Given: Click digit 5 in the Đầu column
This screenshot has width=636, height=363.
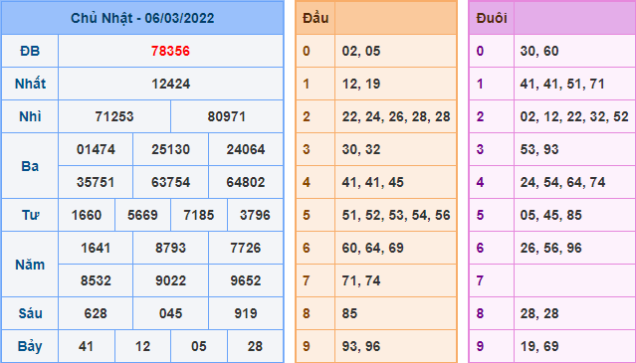Looking at the screenshot, I should coord(307,215).
